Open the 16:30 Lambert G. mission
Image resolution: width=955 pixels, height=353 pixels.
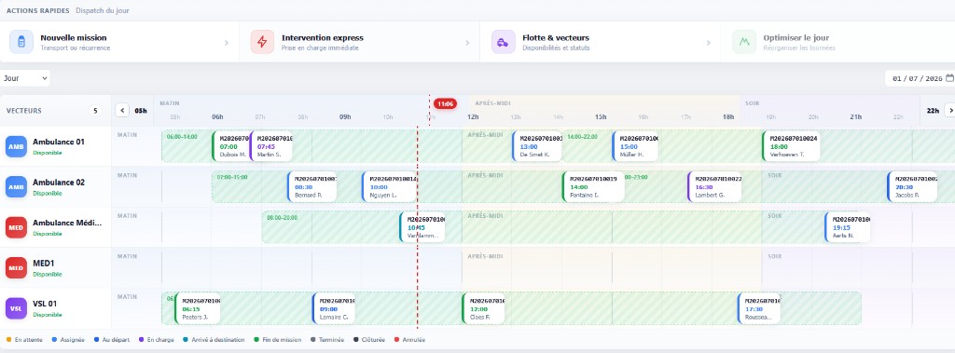[715, 186]
